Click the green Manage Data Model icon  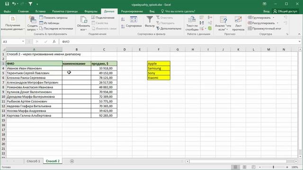coord(210,28)
